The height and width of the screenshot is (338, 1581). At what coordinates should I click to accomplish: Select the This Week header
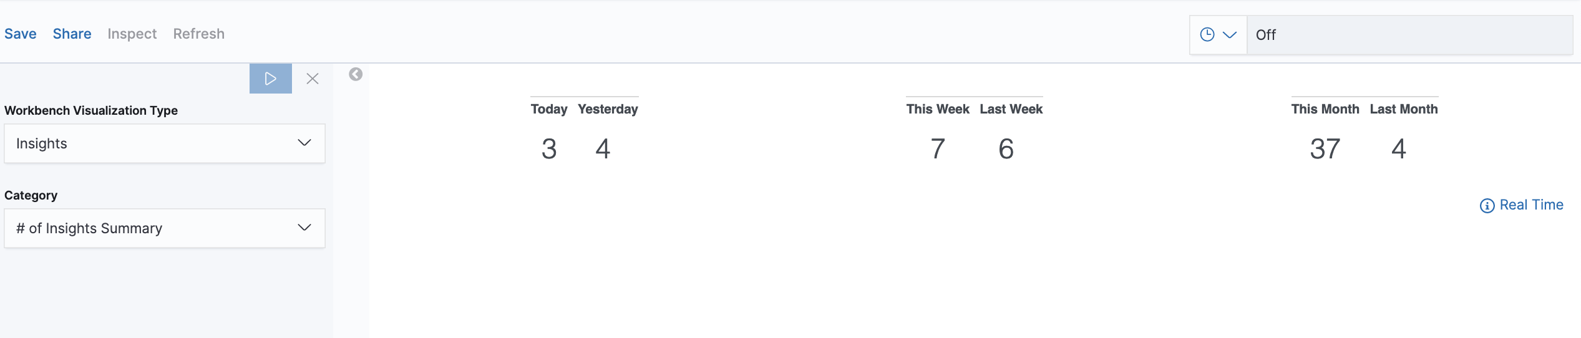point(938,109)
